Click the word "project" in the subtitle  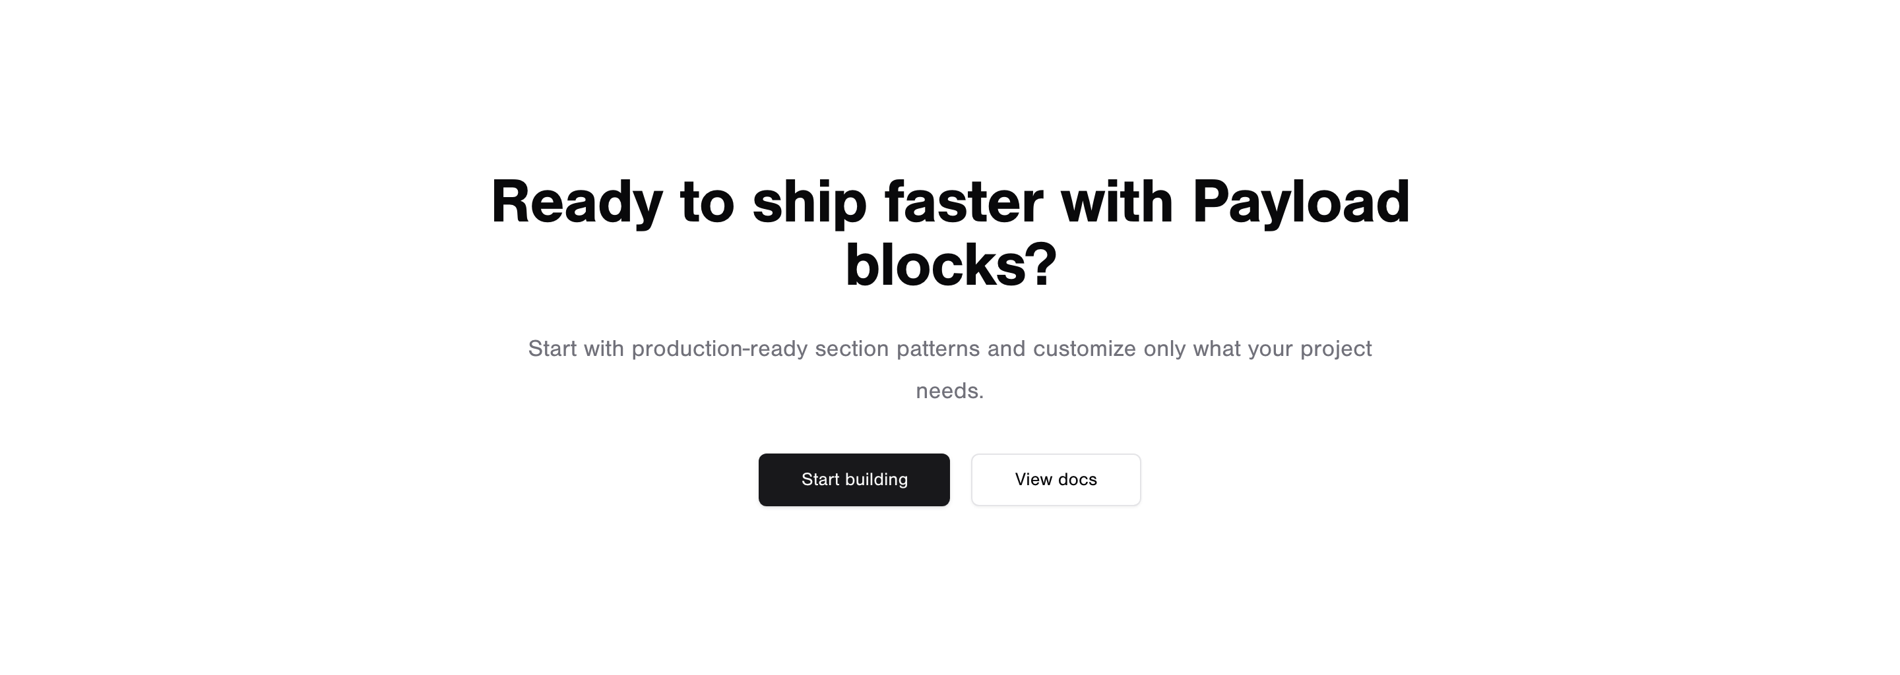[x=1336, y=349]
